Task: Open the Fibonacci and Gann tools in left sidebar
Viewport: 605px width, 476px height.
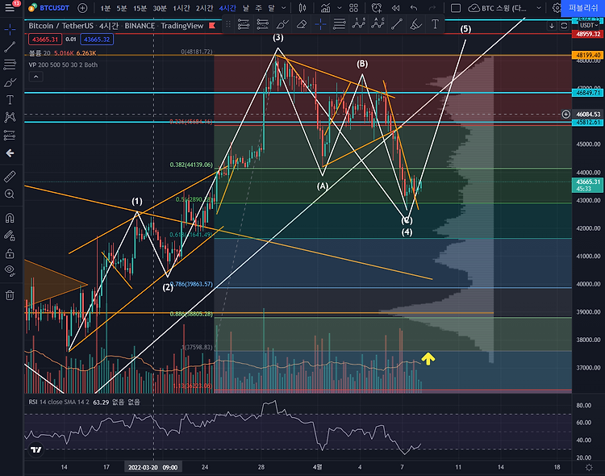Action: 10,65
